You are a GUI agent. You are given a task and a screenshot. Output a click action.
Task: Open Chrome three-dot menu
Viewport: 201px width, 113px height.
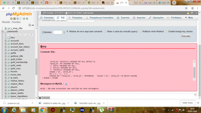[x=198, y=8]
